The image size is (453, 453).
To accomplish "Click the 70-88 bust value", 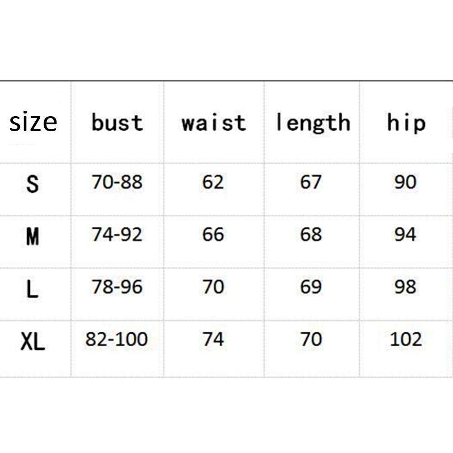I will click(117, 182).
